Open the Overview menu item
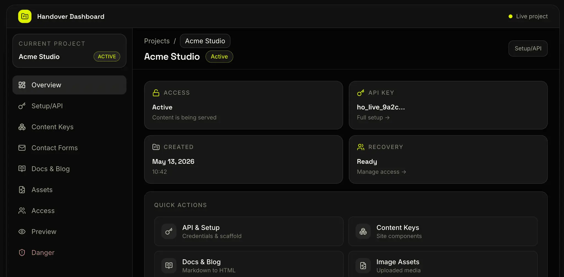 click(69, 85)
